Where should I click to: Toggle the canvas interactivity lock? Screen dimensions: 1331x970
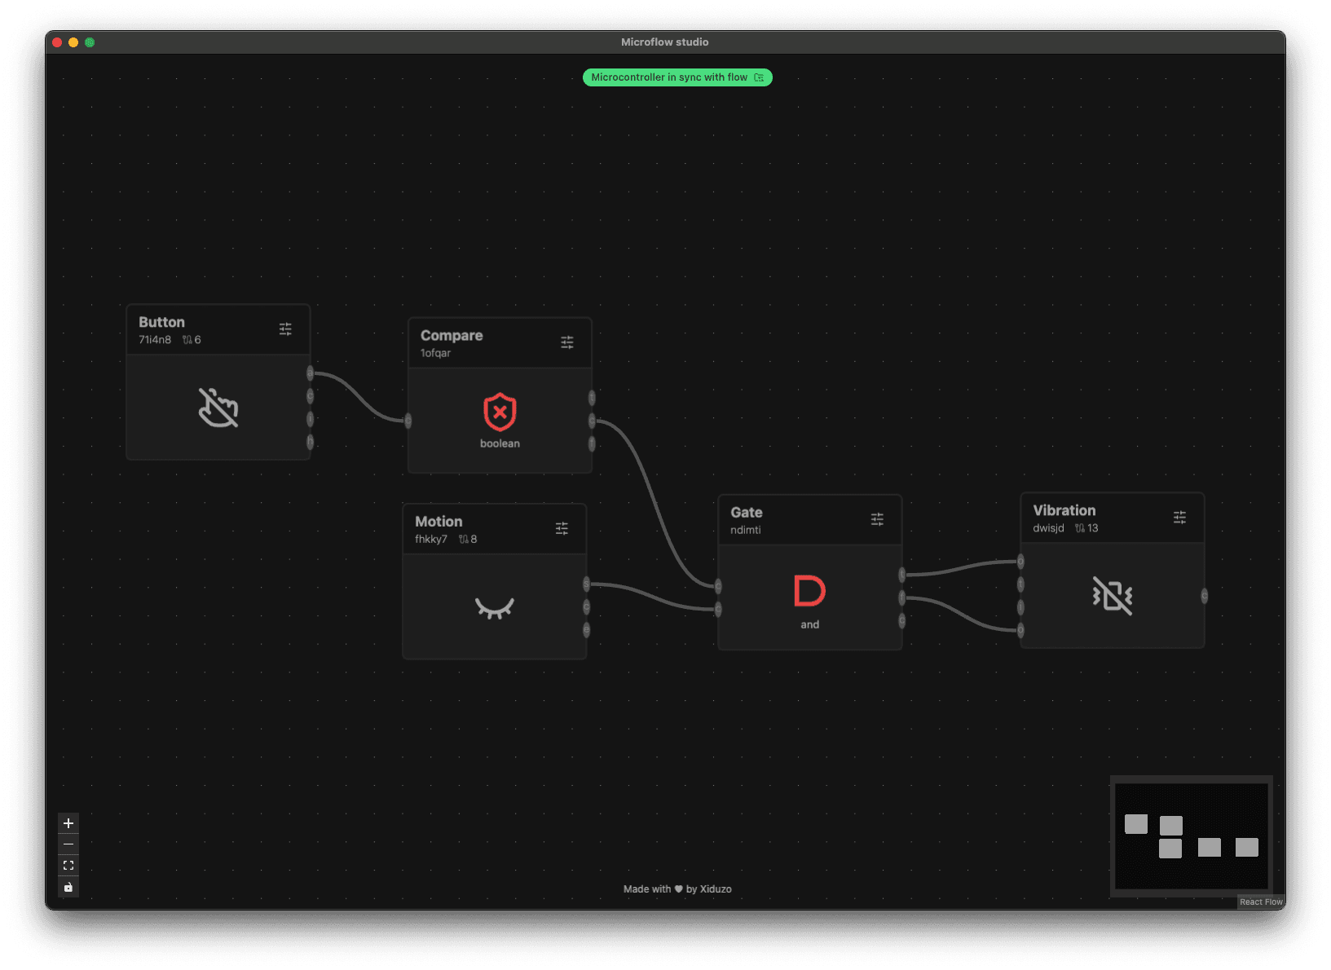coord(68,888)
